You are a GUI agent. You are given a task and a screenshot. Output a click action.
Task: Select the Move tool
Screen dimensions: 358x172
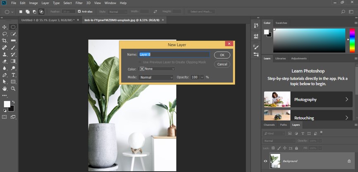coord(5,27)
